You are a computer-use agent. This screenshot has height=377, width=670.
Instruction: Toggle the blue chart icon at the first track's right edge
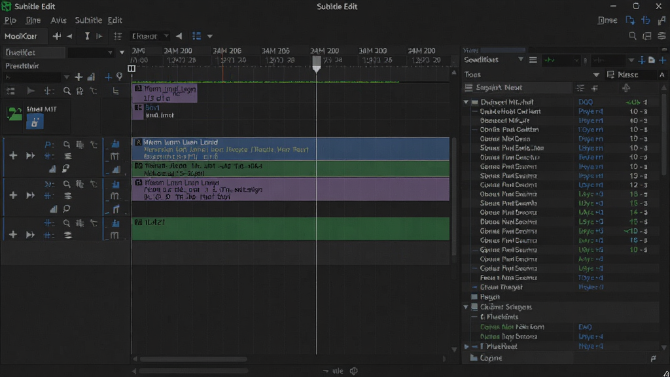tap(115, 144)
